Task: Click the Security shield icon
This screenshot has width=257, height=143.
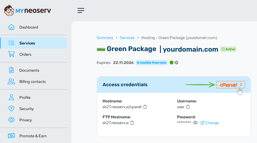Action: click(11, 109)
